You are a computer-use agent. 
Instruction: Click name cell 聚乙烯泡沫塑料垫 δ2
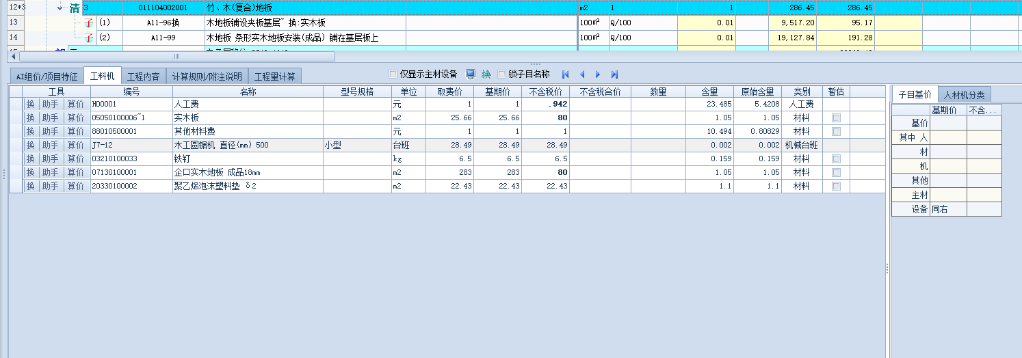(x=248, y=186)
